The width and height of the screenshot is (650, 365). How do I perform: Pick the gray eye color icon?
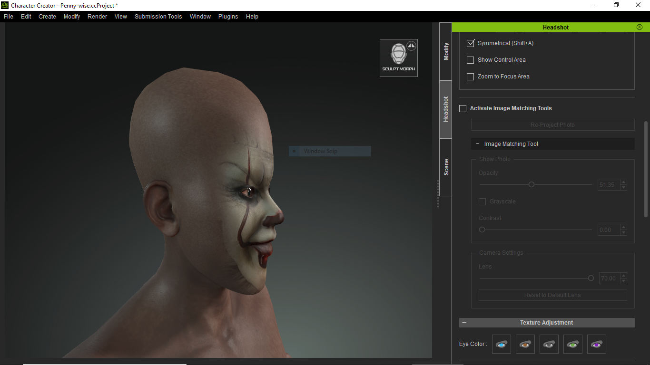(x=549, y=344)
